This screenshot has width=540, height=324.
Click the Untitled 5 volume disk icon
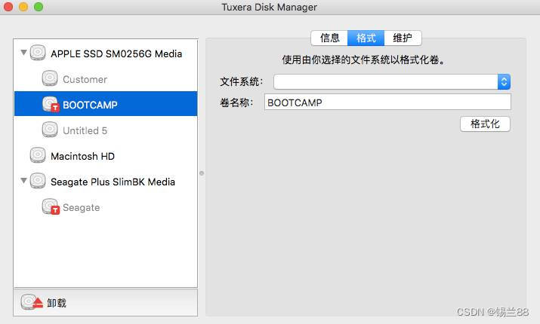click(50, 130)
